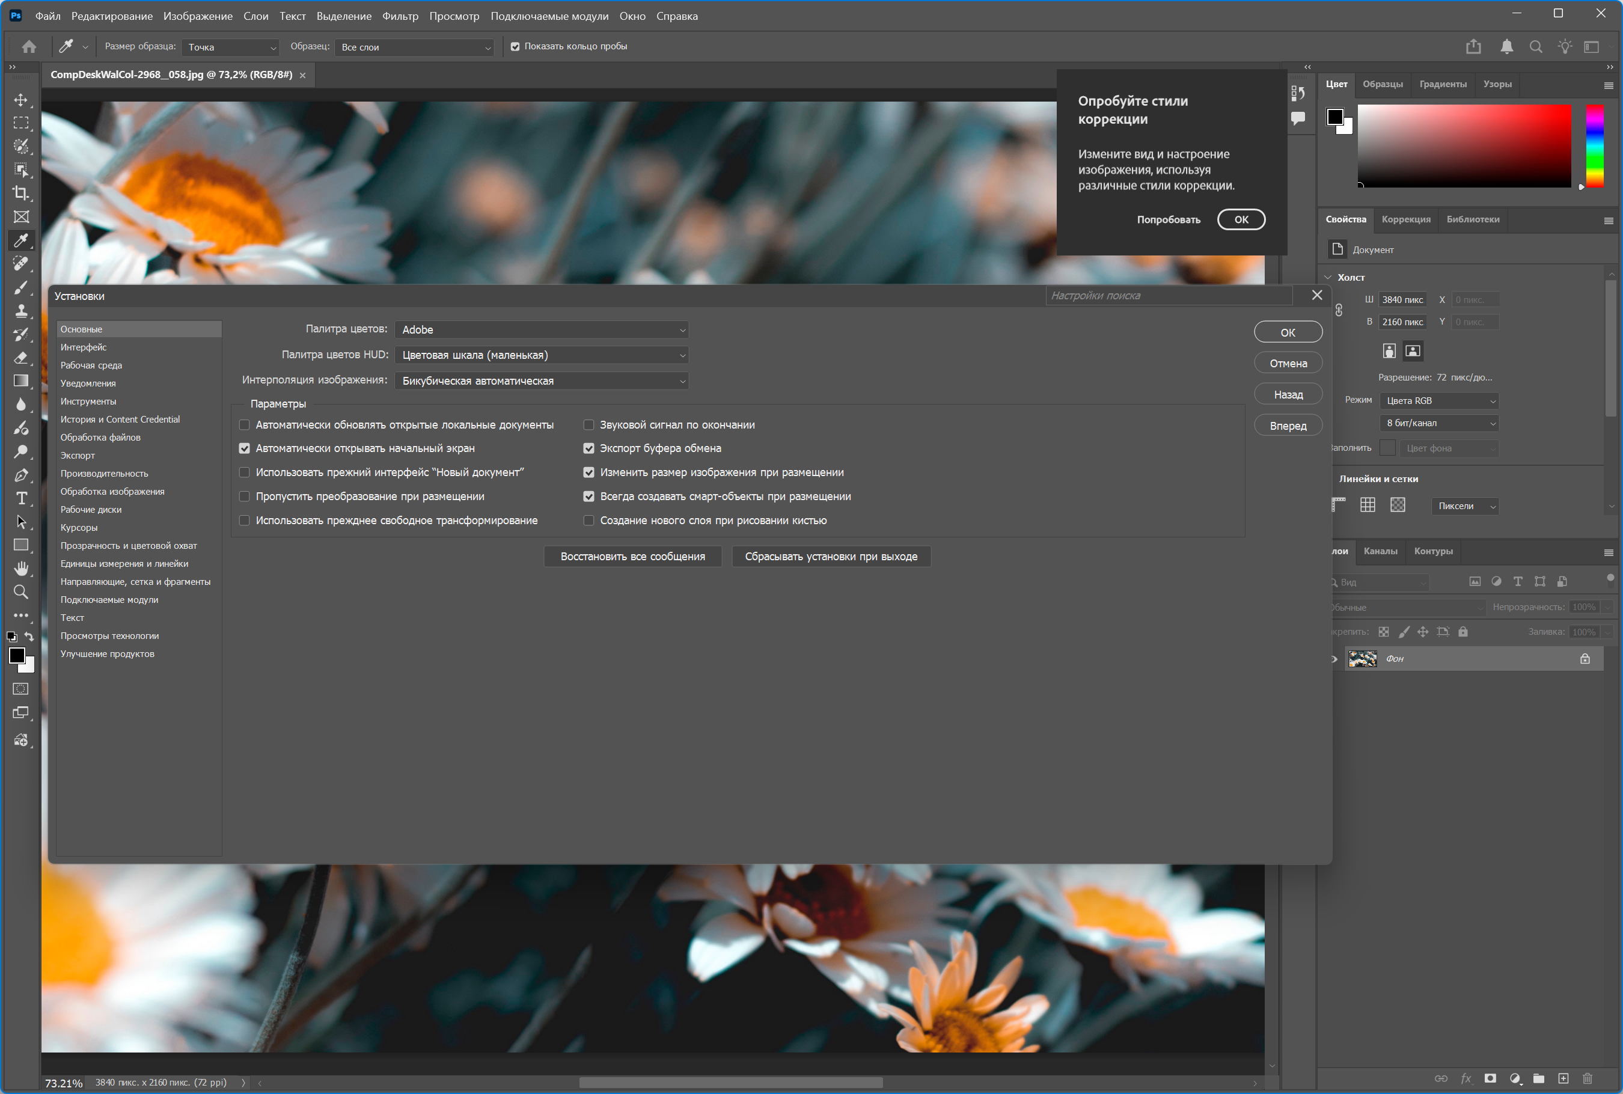This screenshot has width=1623, height=1094.
Task: Click 'Восстановить все сообщения' button
Action: (632, 557)
